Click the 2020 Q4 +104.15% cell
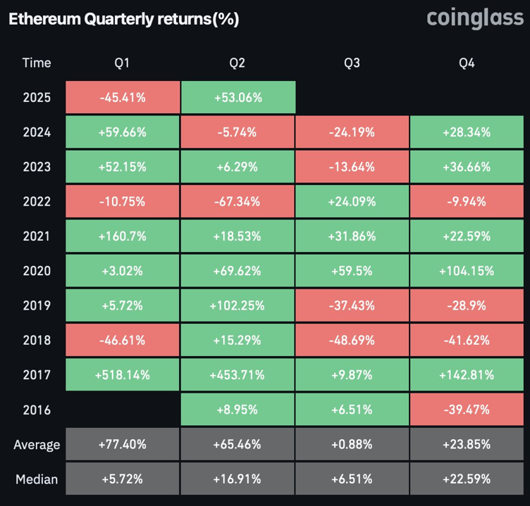The height and width of the screenshot is (506, 530). point(467,271)
